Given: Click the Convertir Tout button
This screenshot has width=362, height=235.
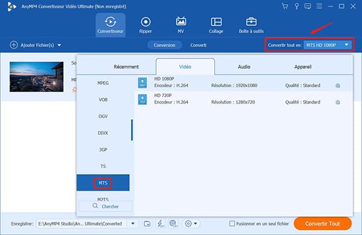Looking at the screenshot, I should pyautogui.click(x=323, y=224).
